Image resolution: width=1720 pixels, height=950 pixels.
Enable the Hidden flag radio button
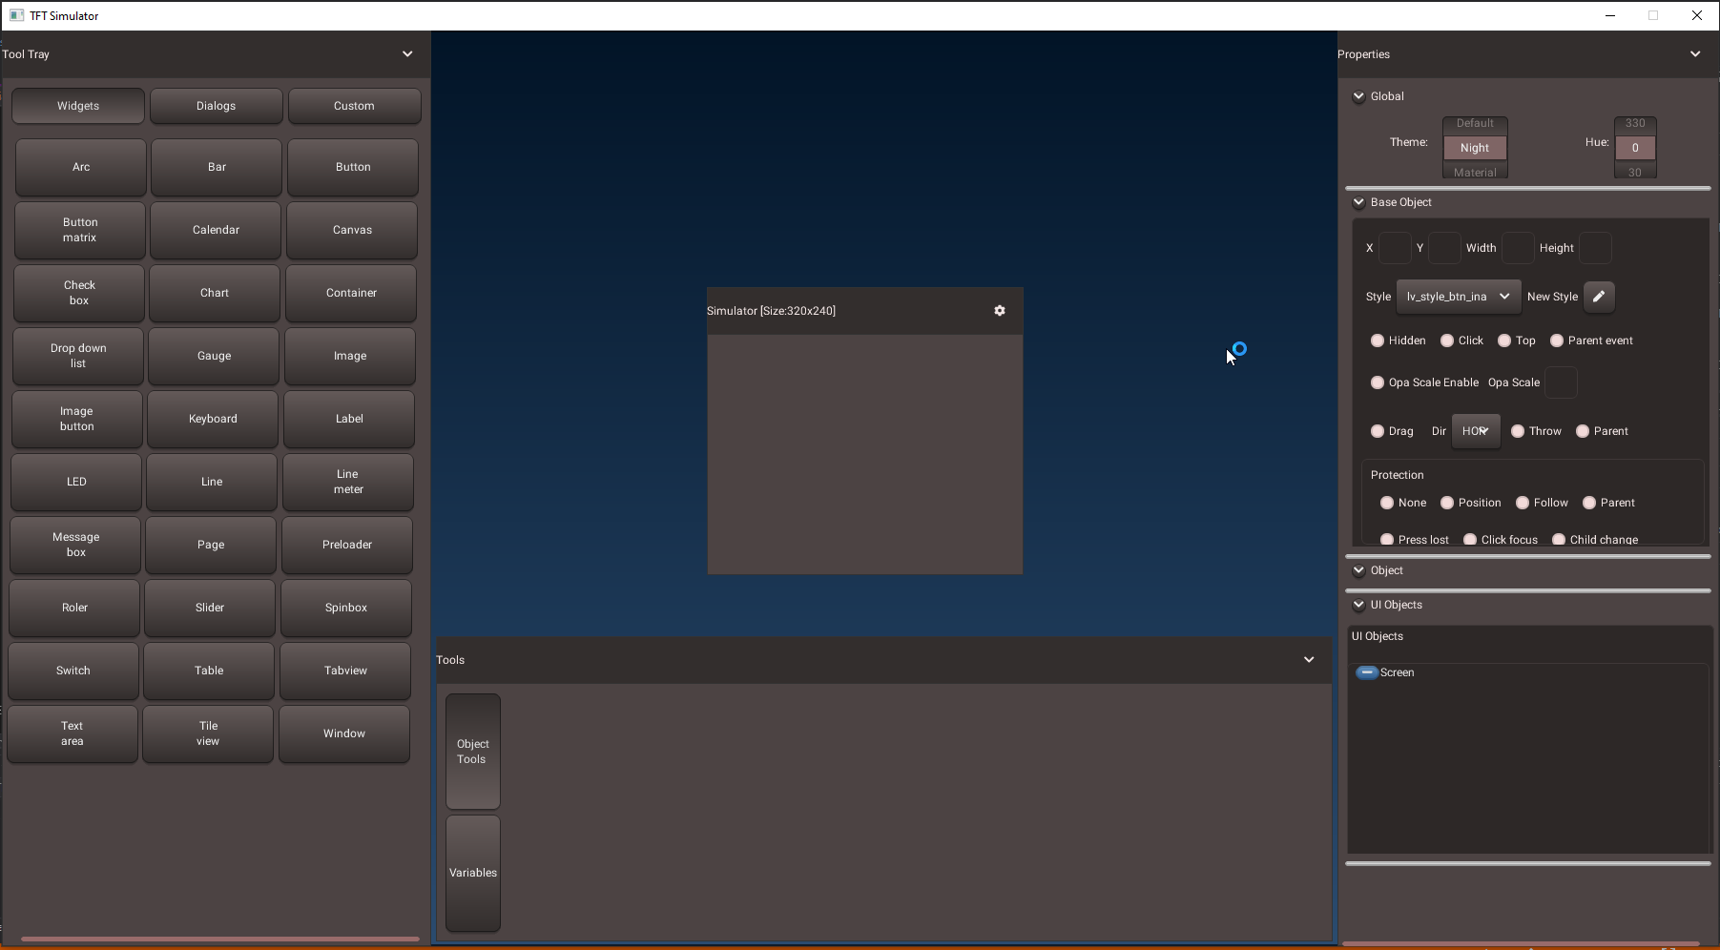coord(1378,341)
